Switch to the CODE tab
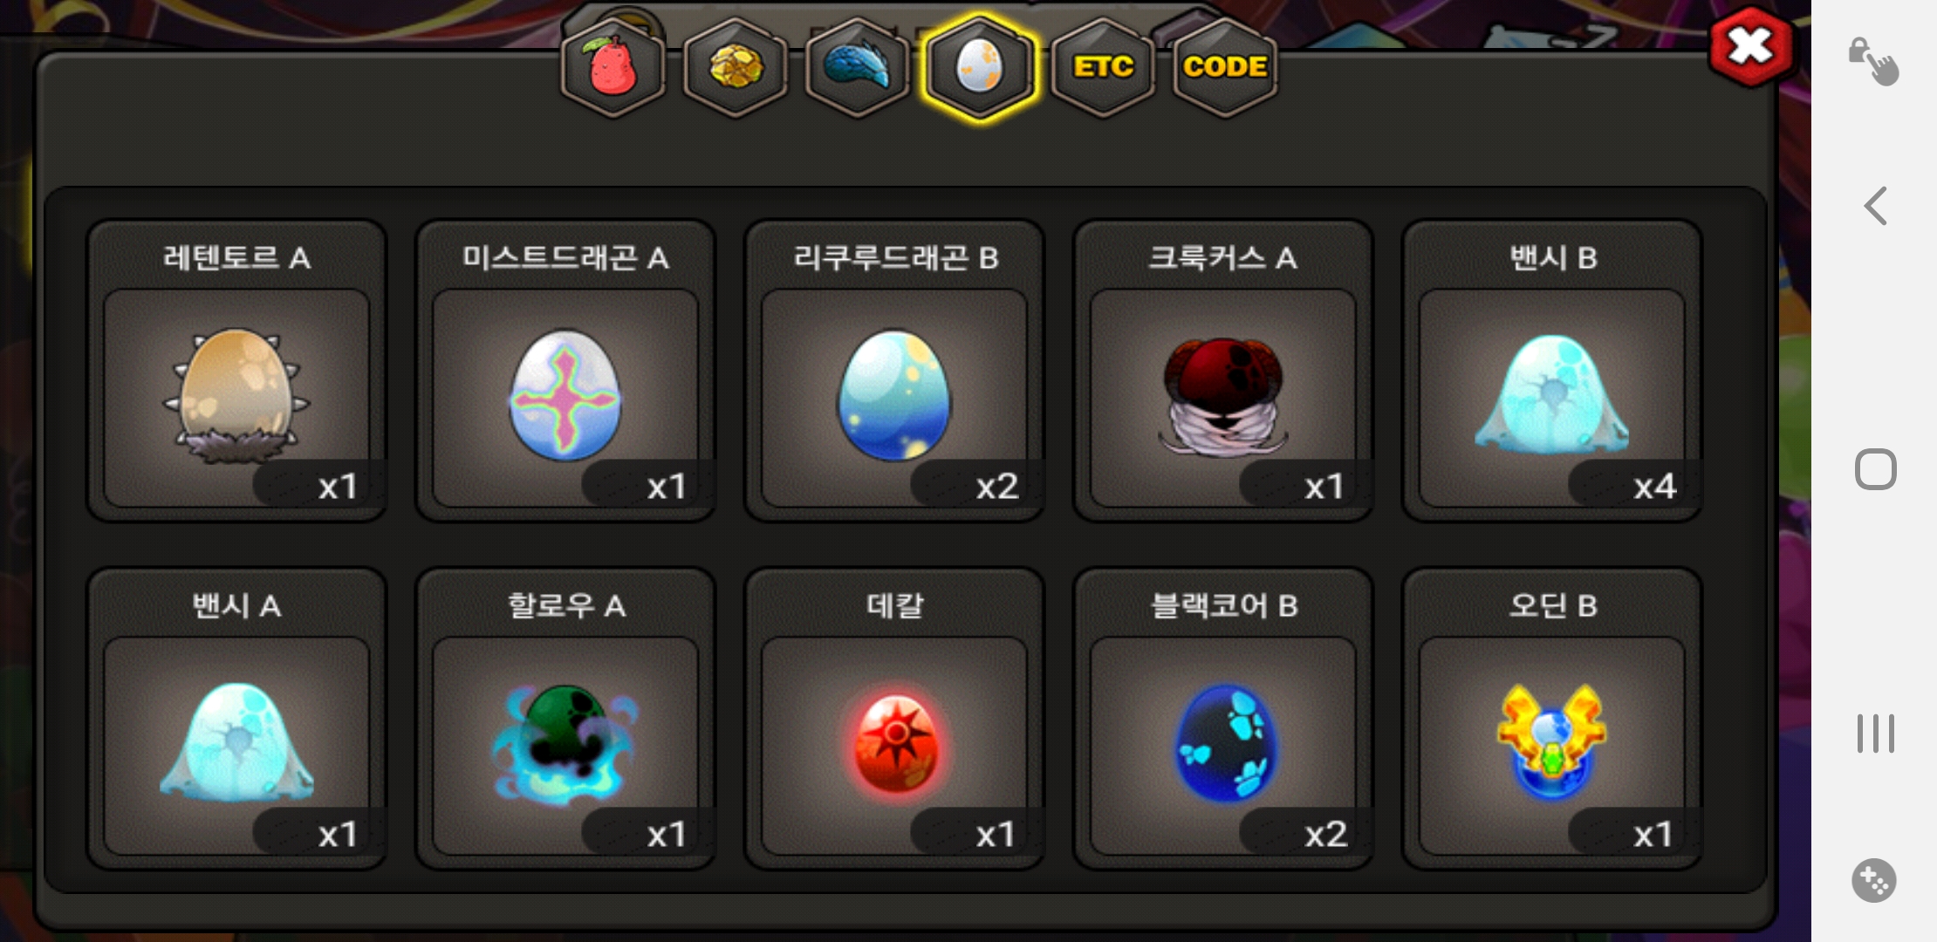1937x942 pixels. 1225,67
